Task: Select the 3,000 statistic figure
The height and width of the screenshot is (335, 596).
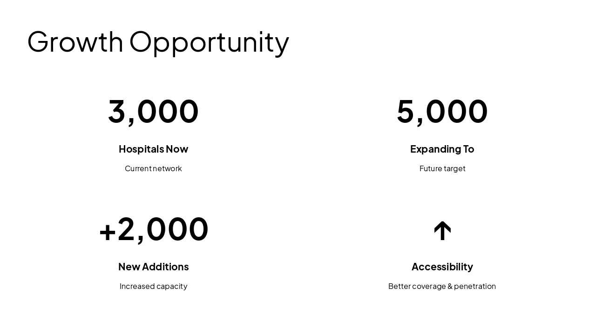Action: 153,111
